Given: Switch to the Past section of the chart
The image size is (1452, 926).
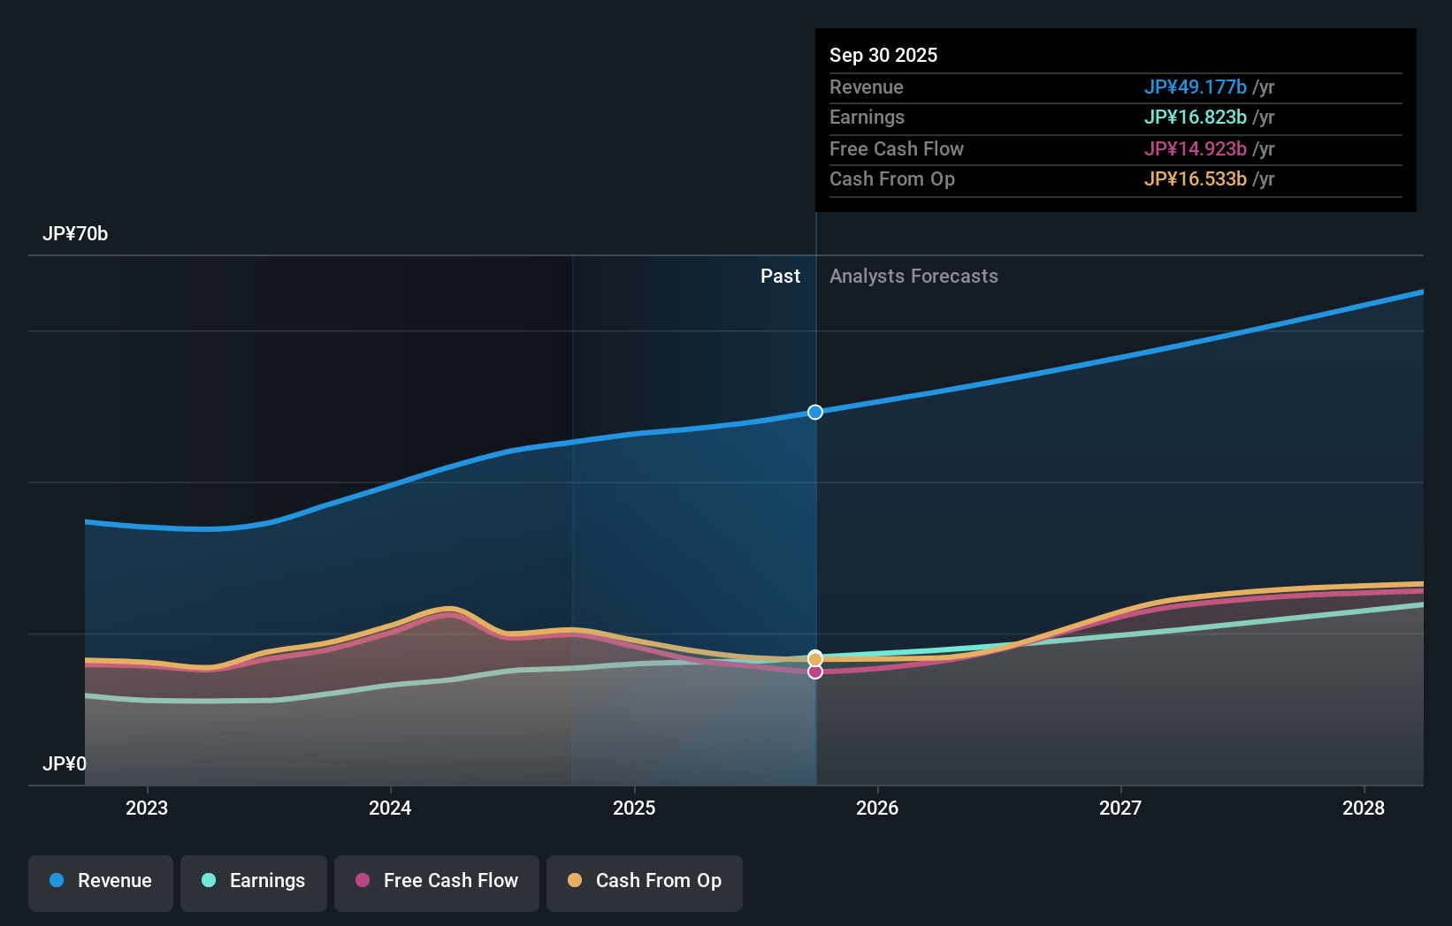Looking at the screenshot, I should [780, 277].
